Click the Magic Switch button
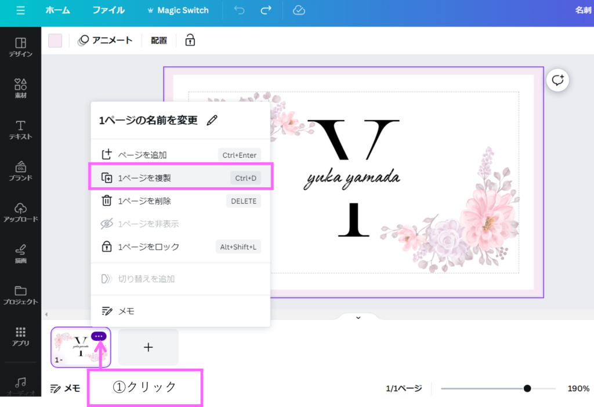 (178, 10)
